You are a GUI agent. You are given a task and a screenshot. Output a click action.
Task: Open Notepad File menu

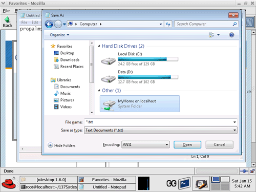click(24, 23)
